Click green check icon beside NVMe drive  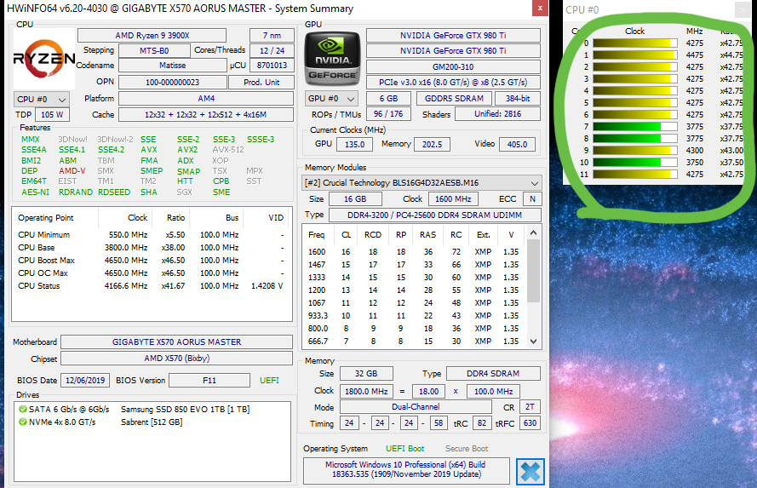coord(23,422)
